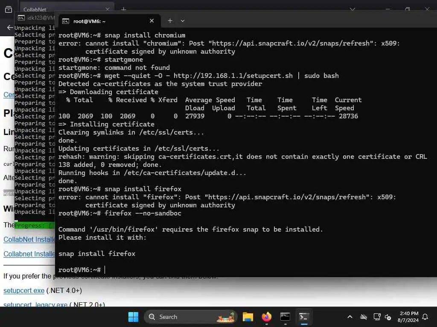Open a new terminal tab with the plus button
437x327 pixels.
click(170, 21)
